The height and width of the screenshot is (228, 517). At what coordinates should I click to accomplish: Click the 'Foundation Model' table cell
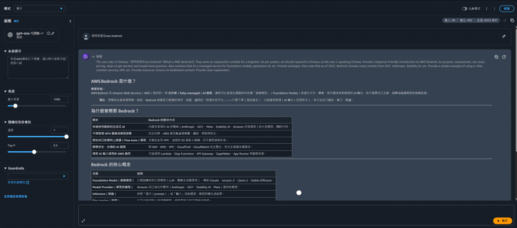[114, 181]
